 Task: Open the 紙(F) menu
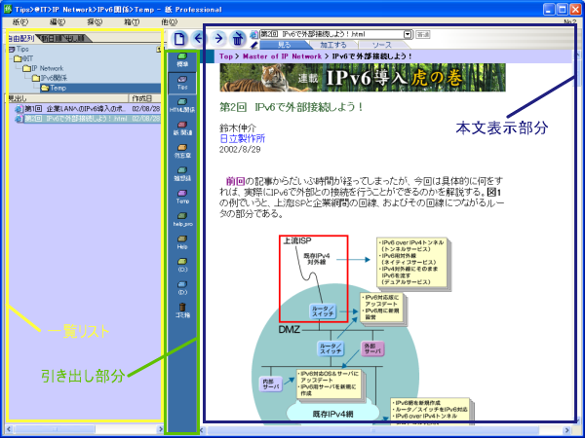coord(19,20)
